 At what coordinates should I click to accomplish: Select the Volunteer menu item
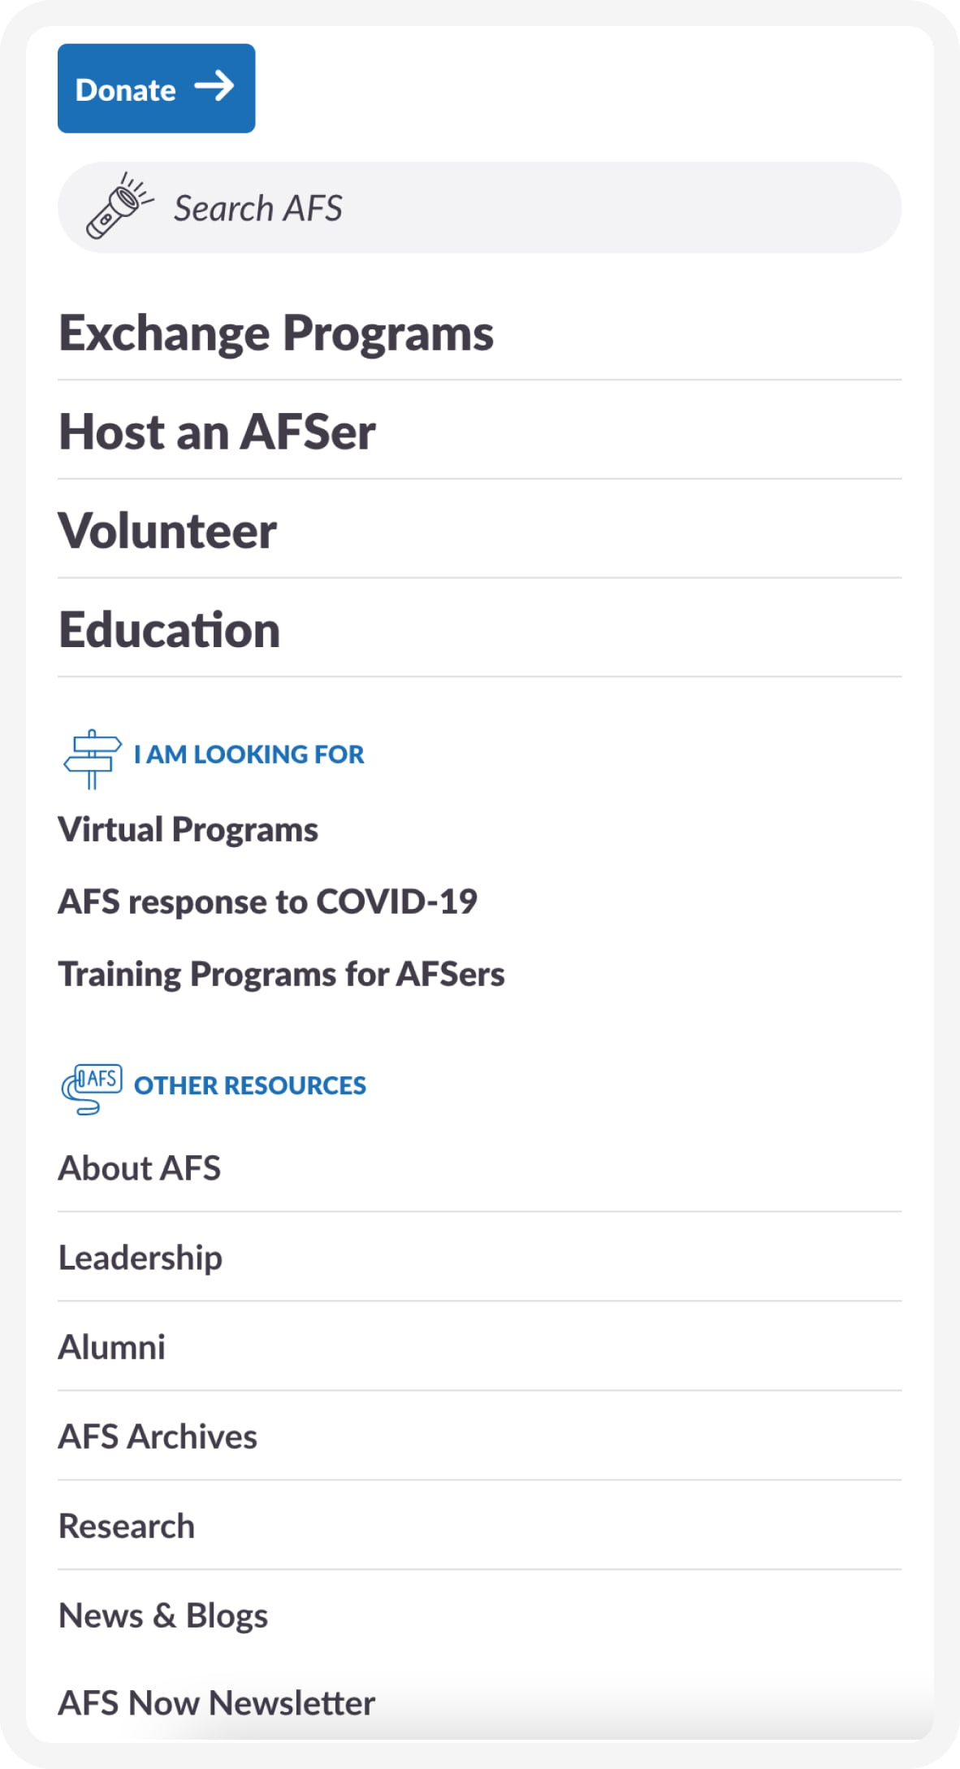[x=479, y=531]
